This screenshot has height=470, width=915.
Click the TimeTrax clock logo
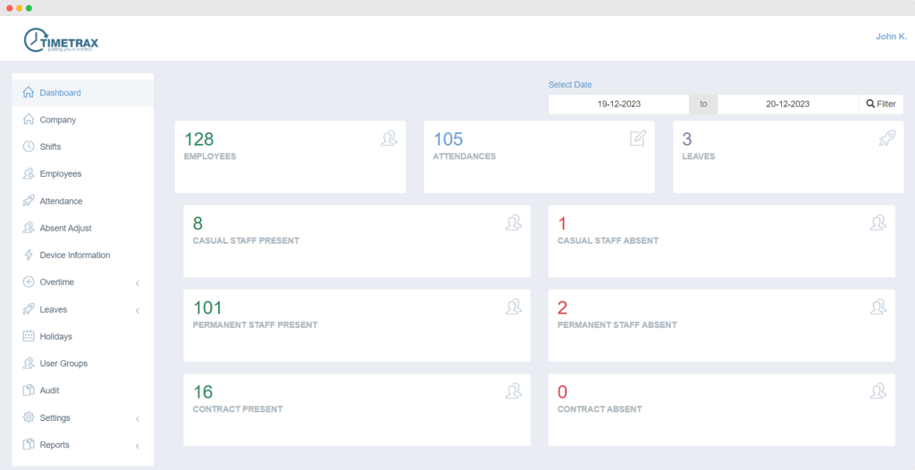click(36, 40)
